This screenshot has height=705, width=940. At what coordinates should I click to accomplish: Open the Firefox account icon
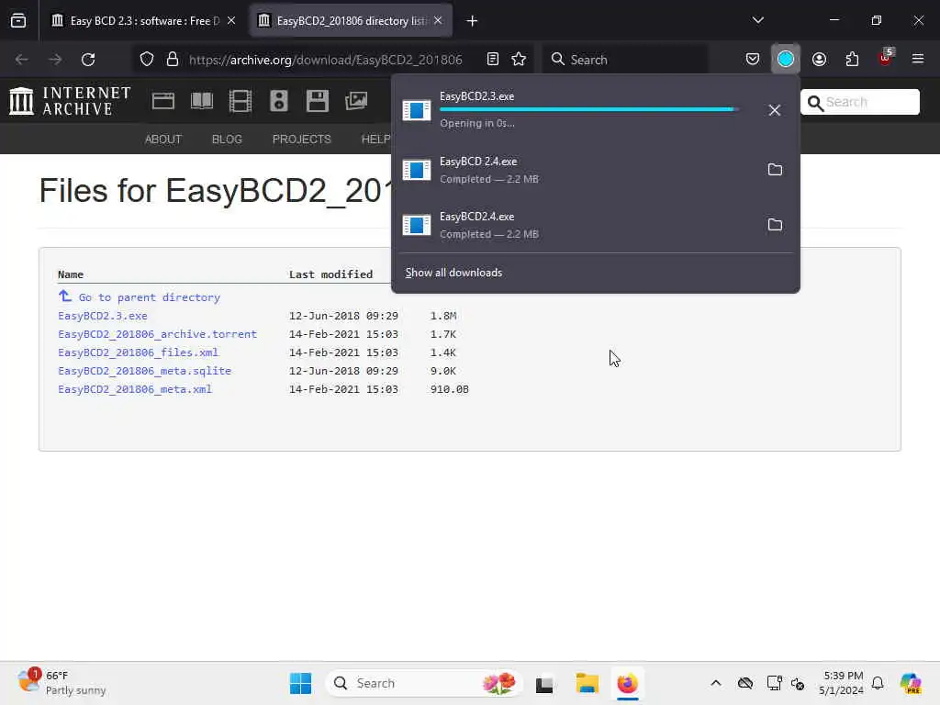tap(820, 60)
